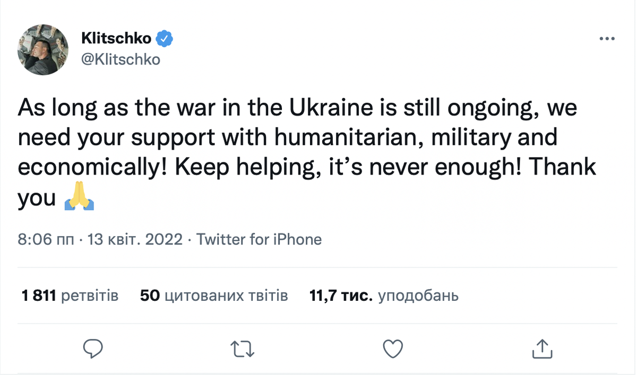637x375 pixels.
Task: Click the word "Ukraine" in tweet text
Action: (326, 108)
